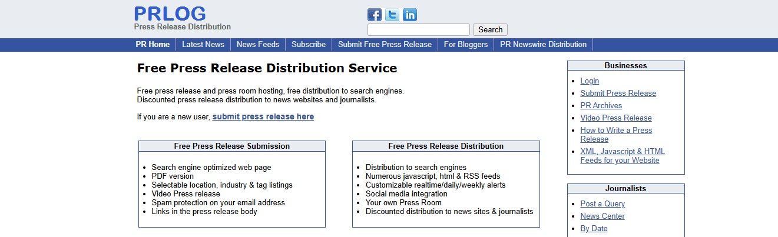This screenshot has height=237, width=778.
Task: Choose Submit Free Press Release in navbar
Action: [385, 45]
